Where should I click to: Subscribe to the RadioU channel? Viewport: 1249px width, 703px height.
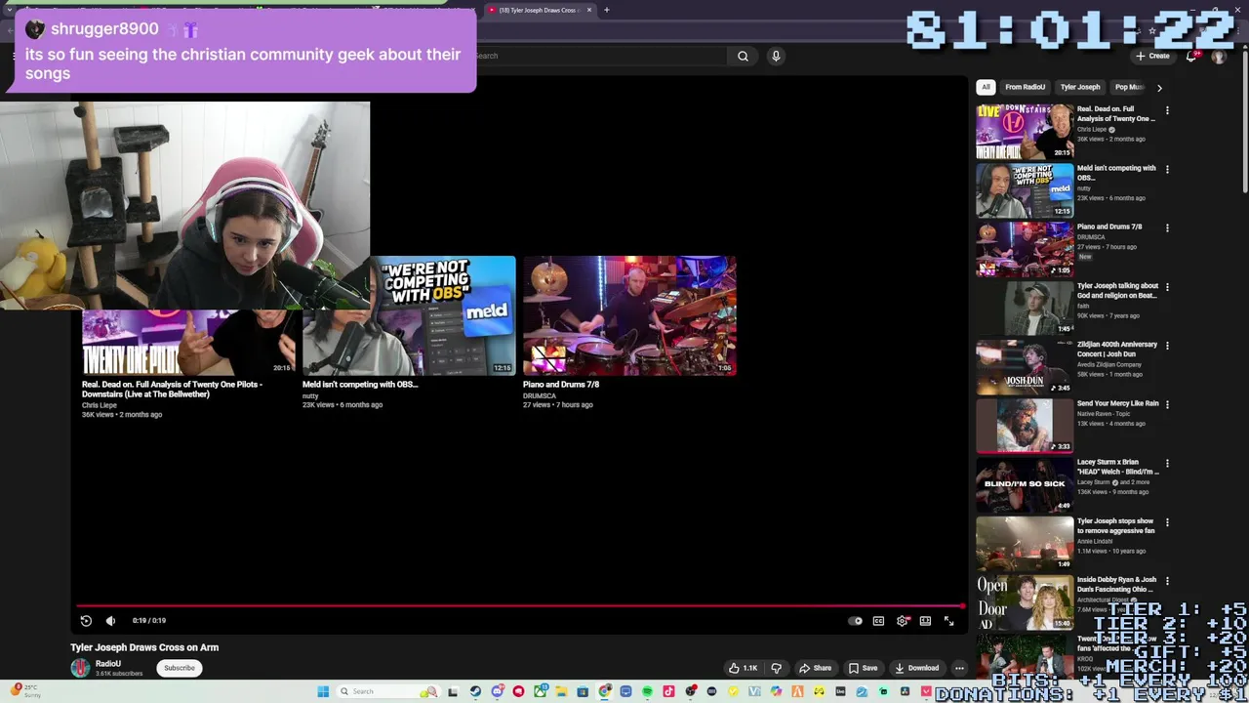pyautogui.click(x=180, y=668)
